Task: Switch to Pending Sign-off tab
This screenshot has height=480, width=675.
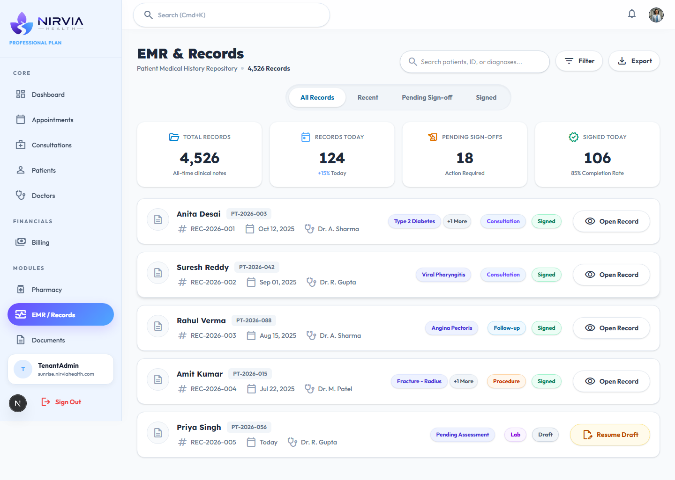Action: tap(427, 97)
